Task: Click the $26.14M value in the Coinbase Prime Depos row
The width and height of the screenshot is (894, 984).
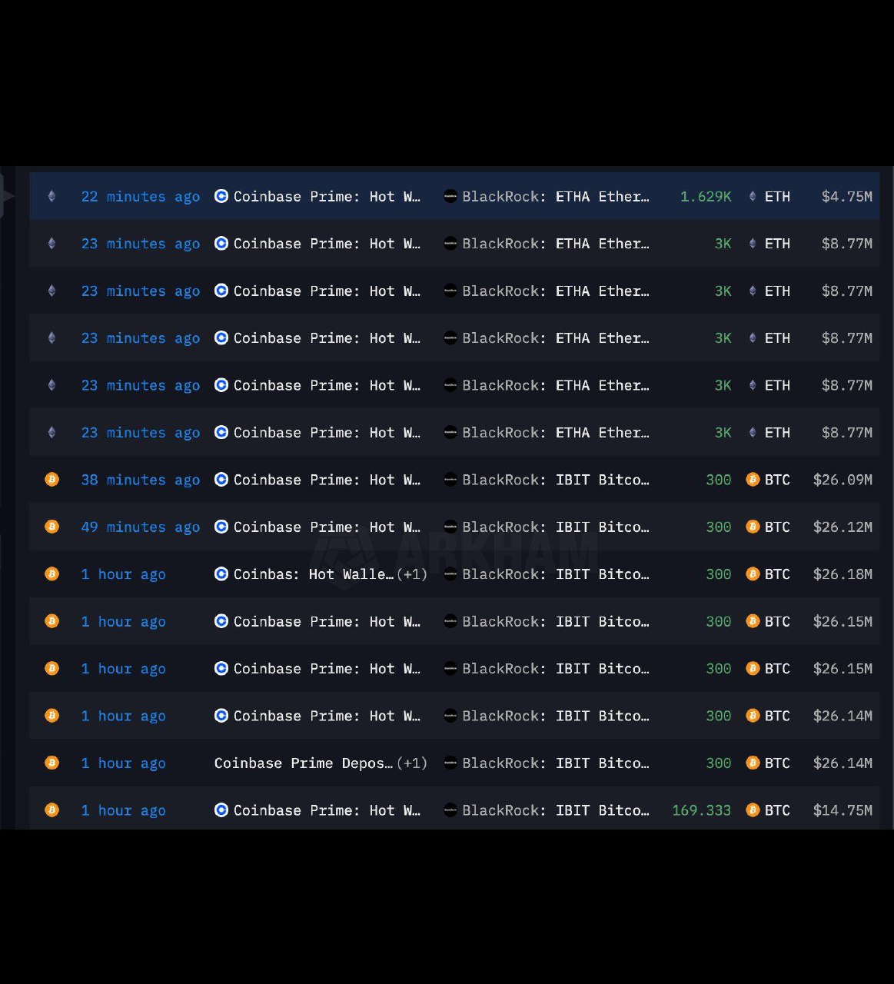Action: pyautogui.click(x=842, y=763)
